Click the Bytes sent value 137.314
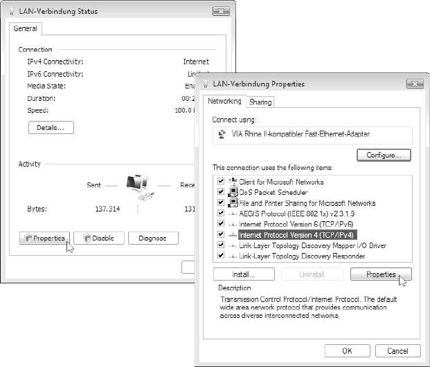The image size is (430, 367). [107, 209]
